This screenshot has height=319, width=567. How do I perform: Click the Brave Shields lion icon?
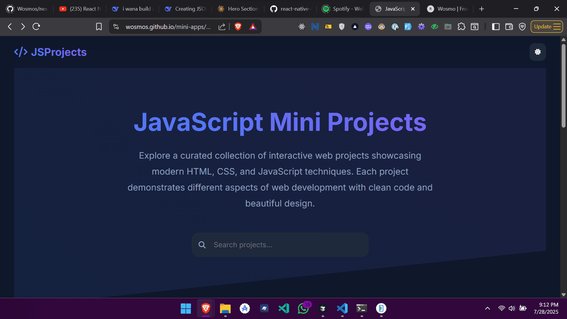pyautogui.click(x=238, y=27)
